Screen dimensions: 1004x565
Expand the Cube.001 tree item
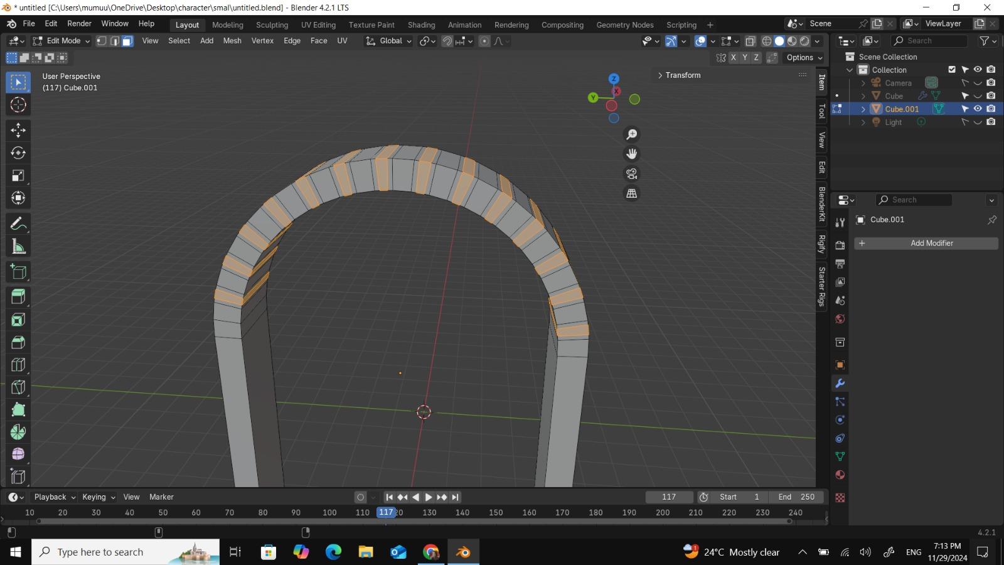click(x=863, y=109)
